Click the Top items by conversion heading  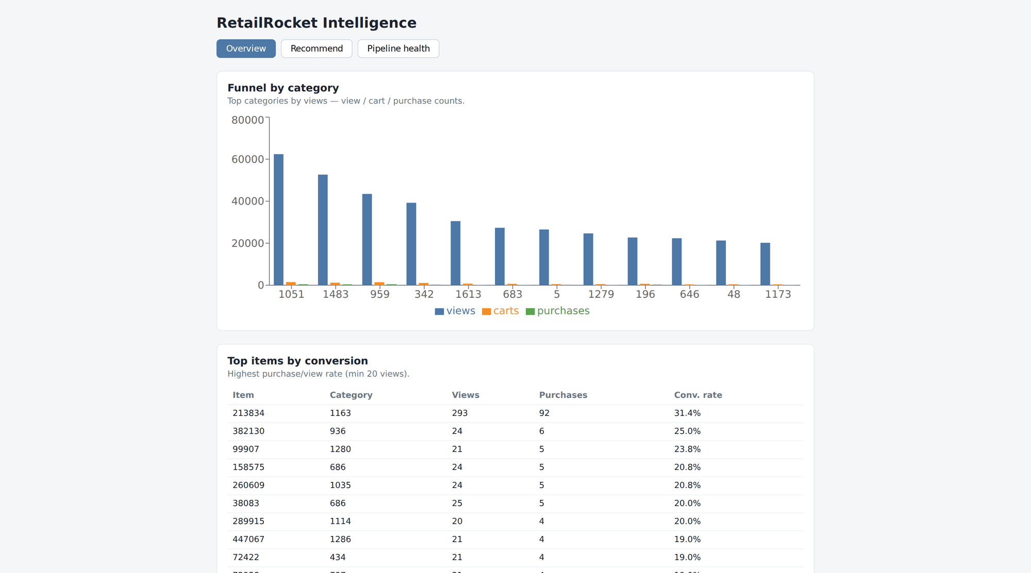tap(297, 361)
